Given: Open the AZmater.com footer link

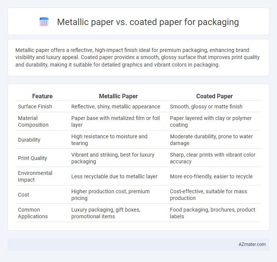Looking at the screenshot, I should (x=252, y=244).
